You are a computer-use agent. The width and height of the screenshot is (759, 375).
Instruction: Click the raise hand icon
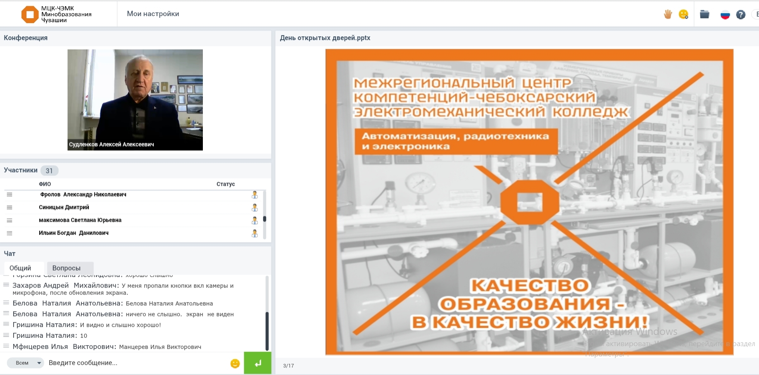coord(668,14)
